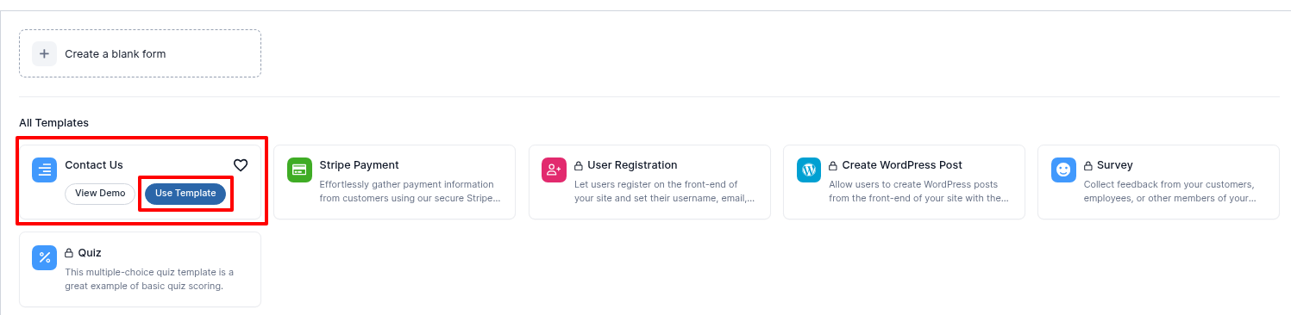Favorite Contact Us with the heart icon
This screenshot has width=1291, height=315.
click(241, 165)
